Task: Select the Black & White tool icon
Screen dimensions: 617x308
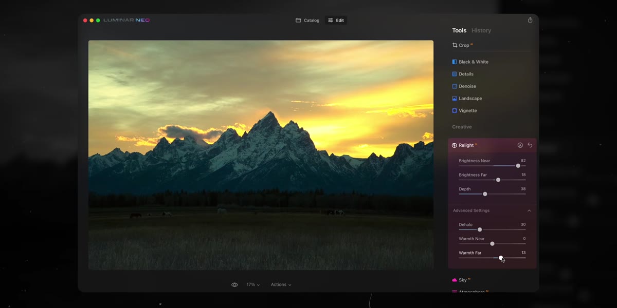Action: tap(455, 62)
